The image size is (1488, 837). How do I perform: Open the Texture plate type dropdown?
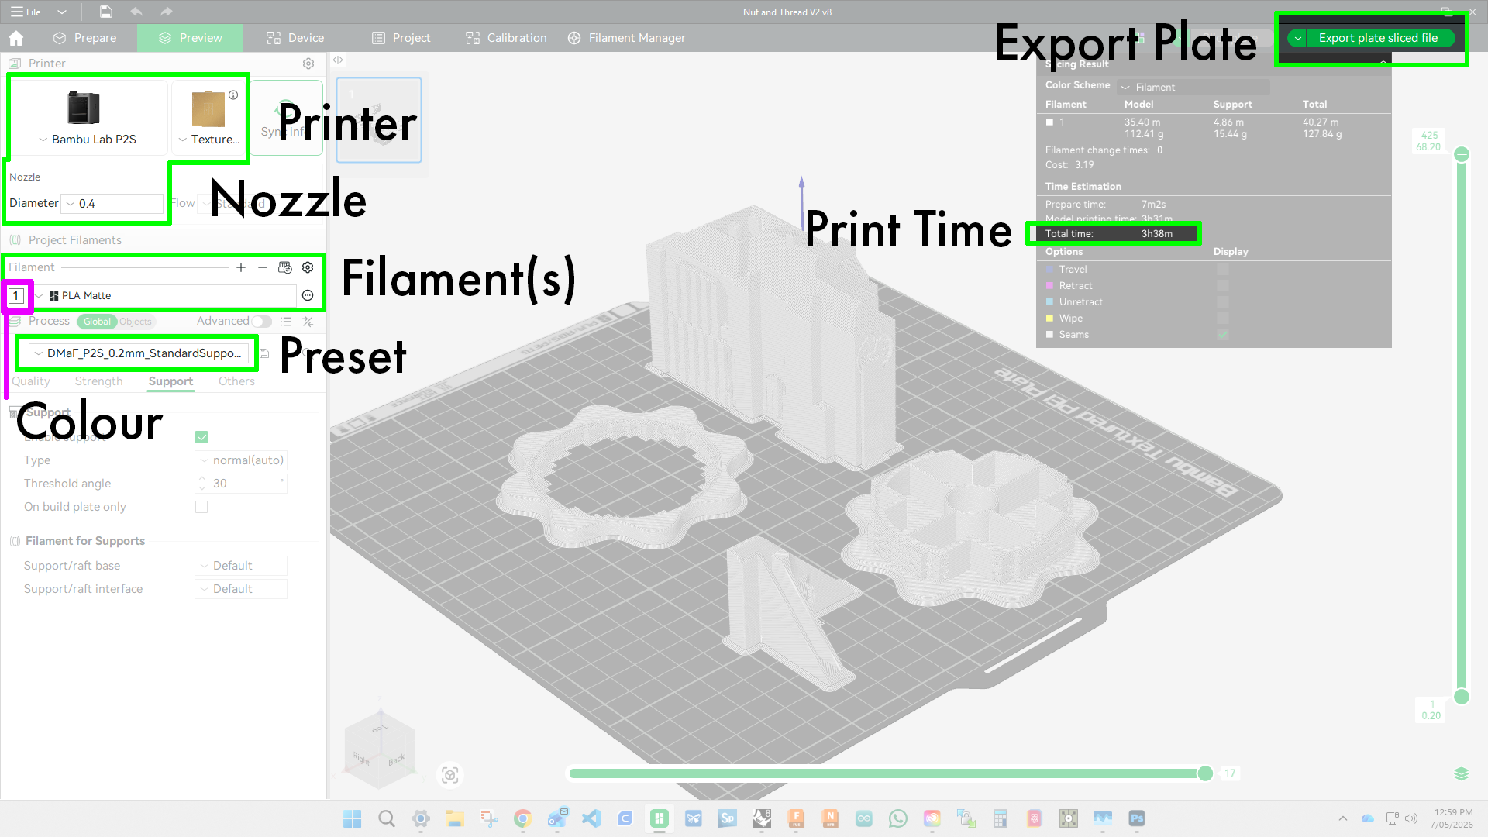209,139
